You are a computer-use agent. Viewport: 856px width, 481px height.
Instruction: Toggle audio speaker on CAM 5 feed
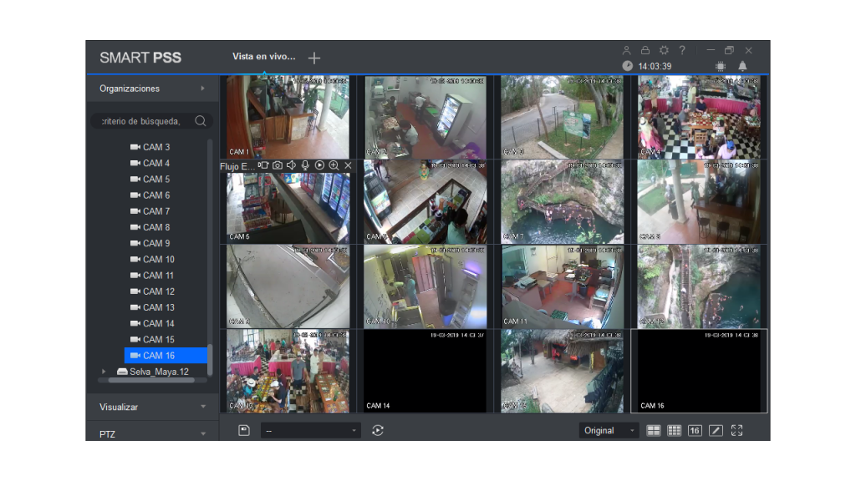pyautogui.click(x=292, y=165)
